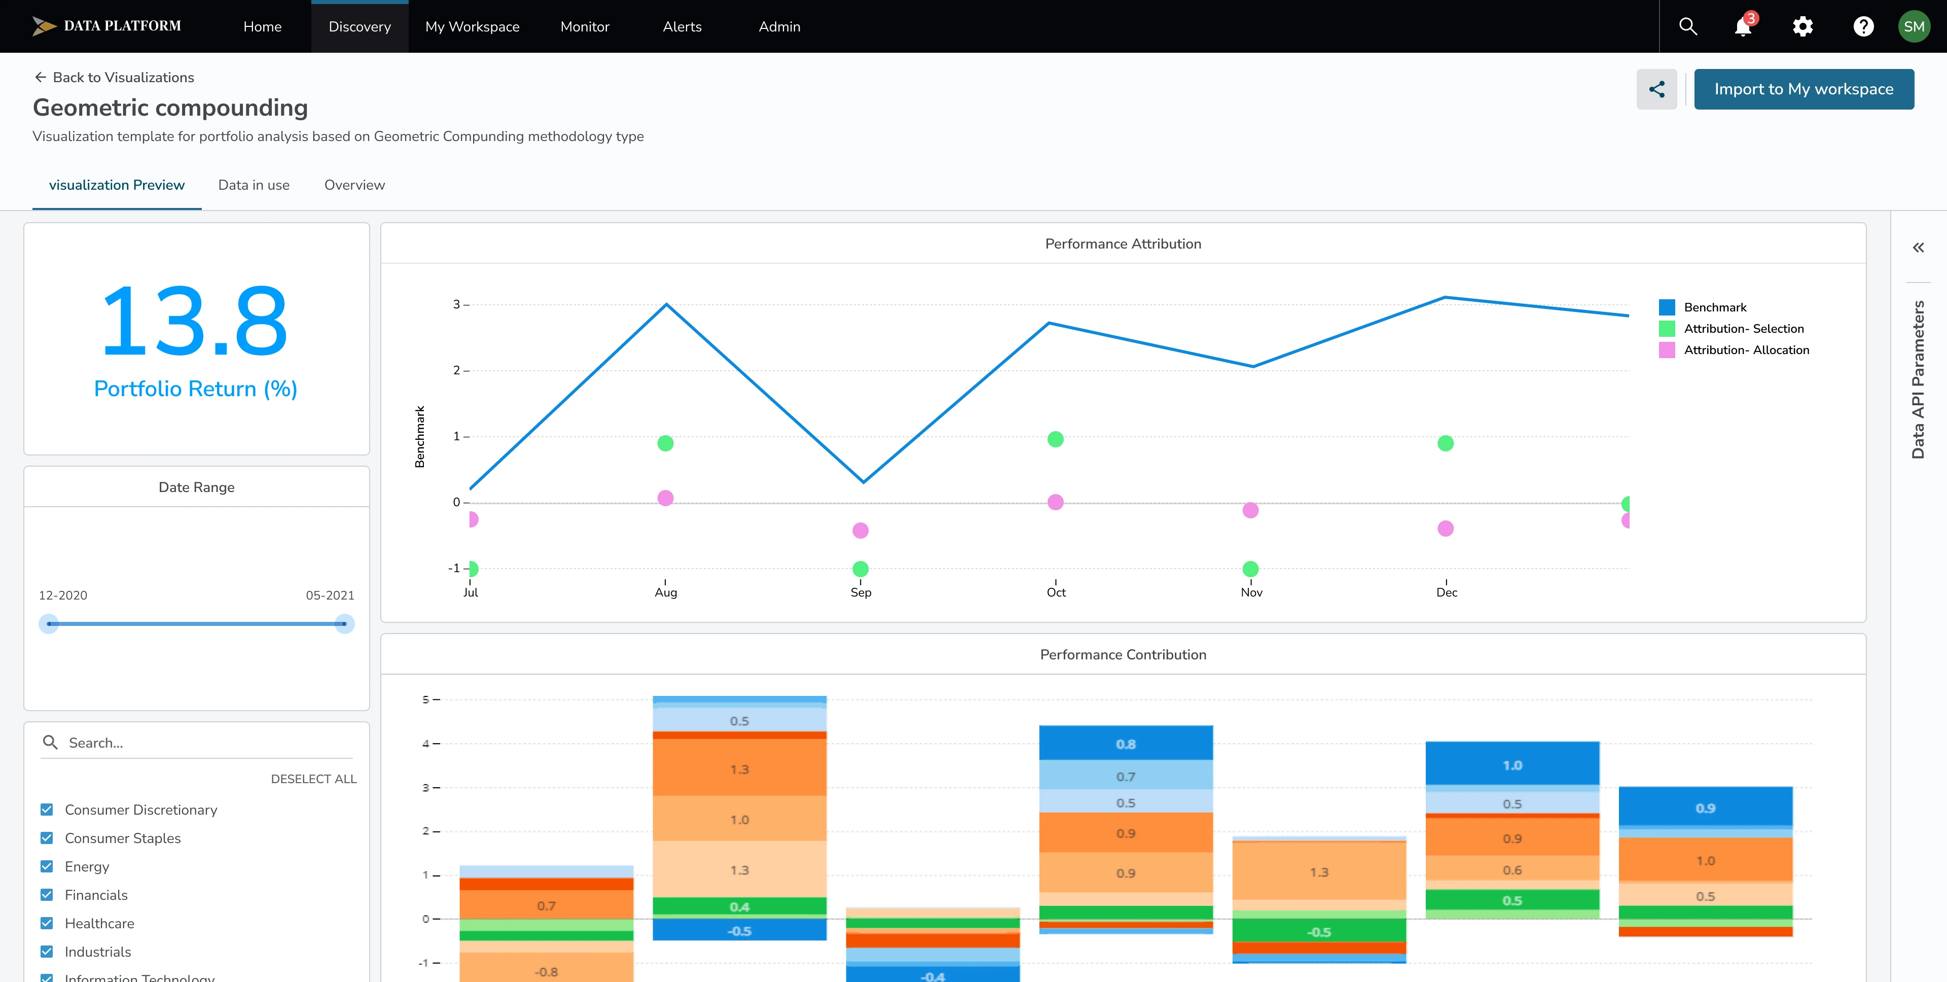Click the Data API Parameters label

[x=1918, y=379]
